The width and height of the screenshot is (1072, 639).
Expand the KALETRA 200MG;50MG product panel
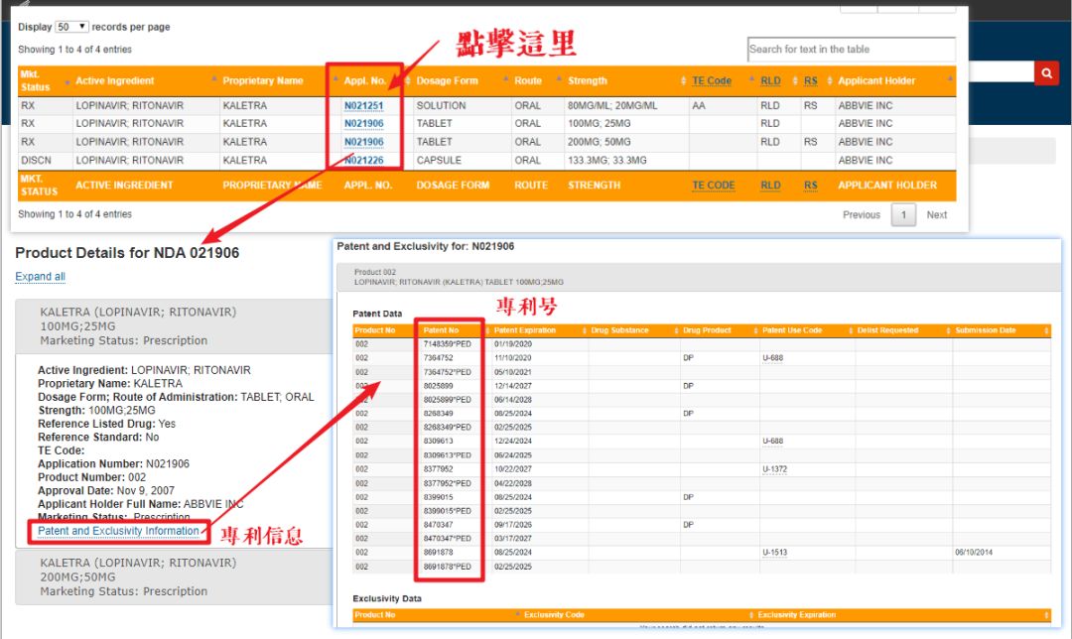[x=175, y=576]
